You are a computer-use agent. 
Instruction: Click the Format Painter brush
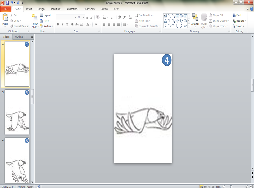click(11, 26)
